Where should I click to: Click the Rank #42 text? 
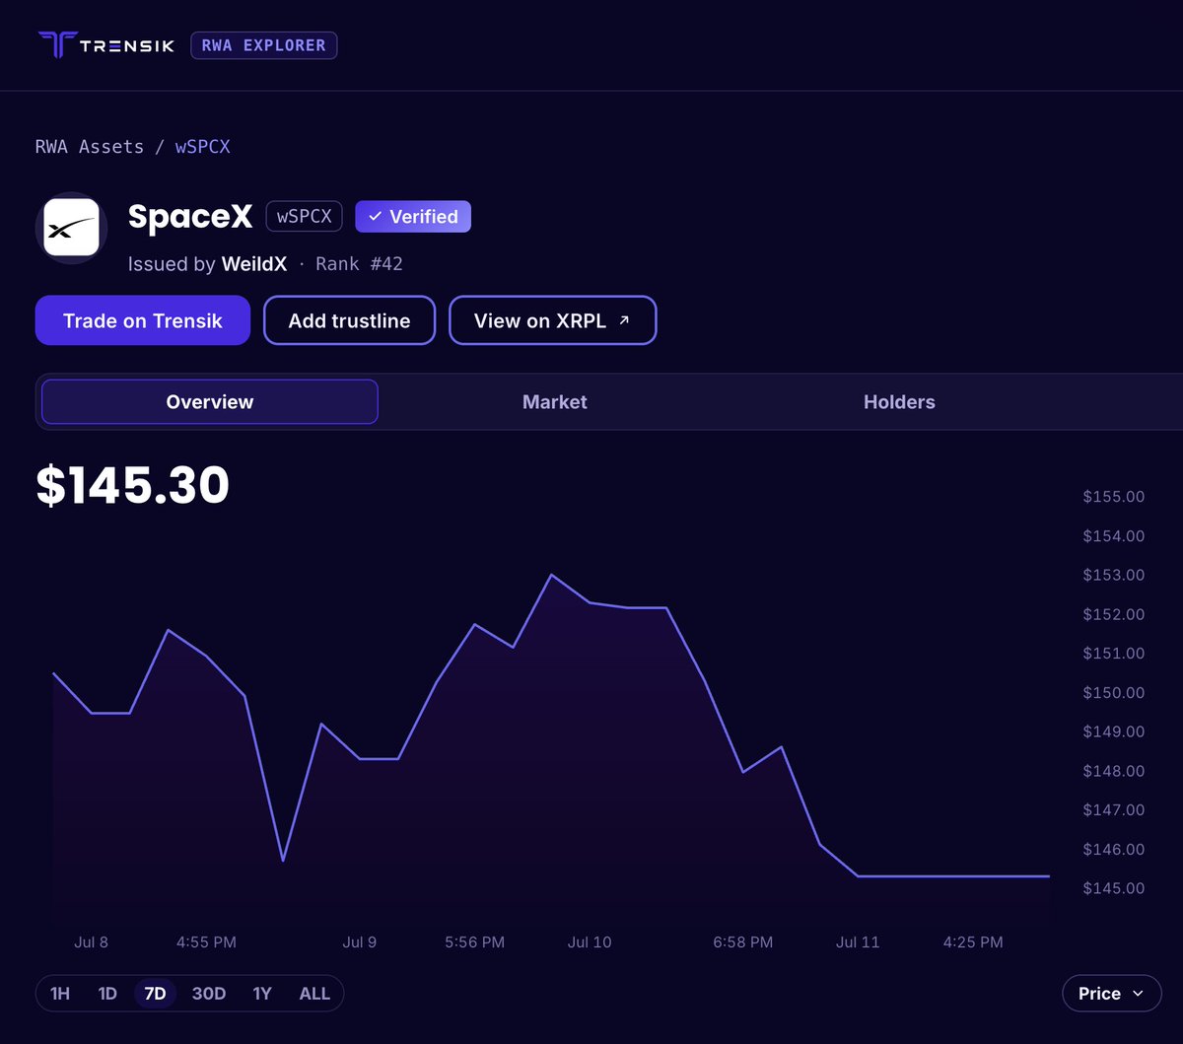pos(359,264)
